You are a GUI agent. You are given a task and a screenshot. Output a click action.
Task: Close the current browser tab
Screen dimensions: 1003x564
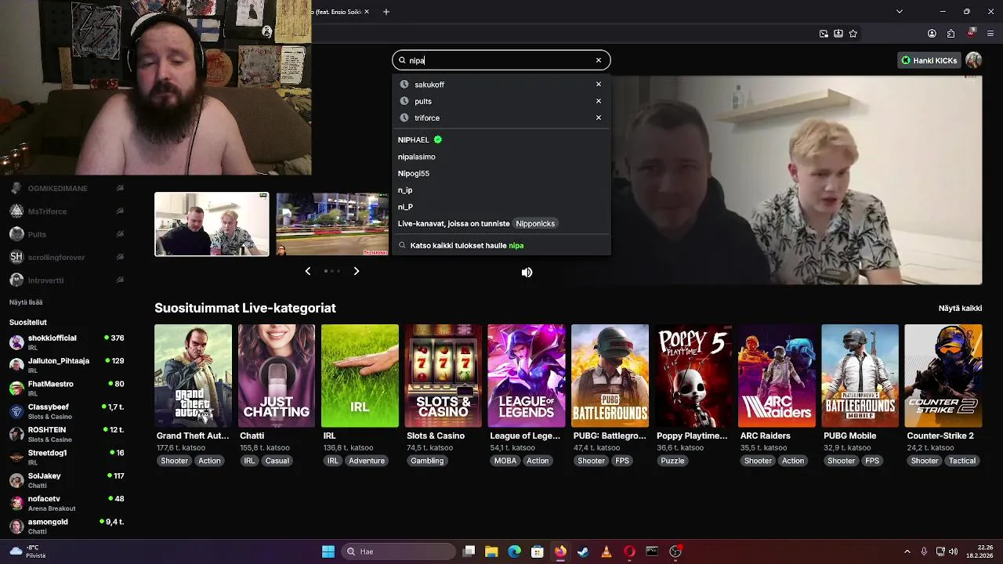[x=366, y=12]
